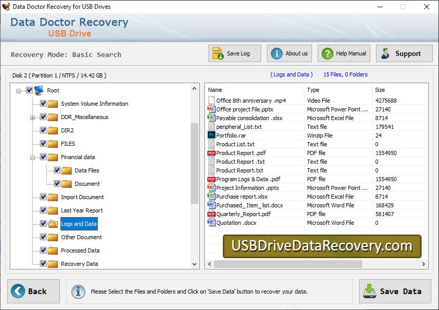Uncheck the Financial data folder checkbox

click(43, 157)
